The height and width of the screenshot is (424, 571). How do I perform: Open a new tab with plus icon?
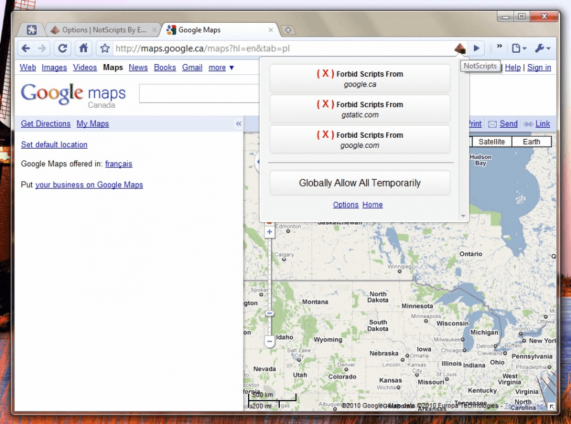click(x=287, y=30)
